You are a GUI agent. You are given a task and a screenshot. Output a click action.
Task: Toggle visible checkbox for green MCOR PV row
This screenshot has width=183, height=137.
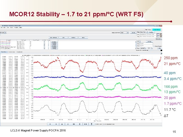44,44
